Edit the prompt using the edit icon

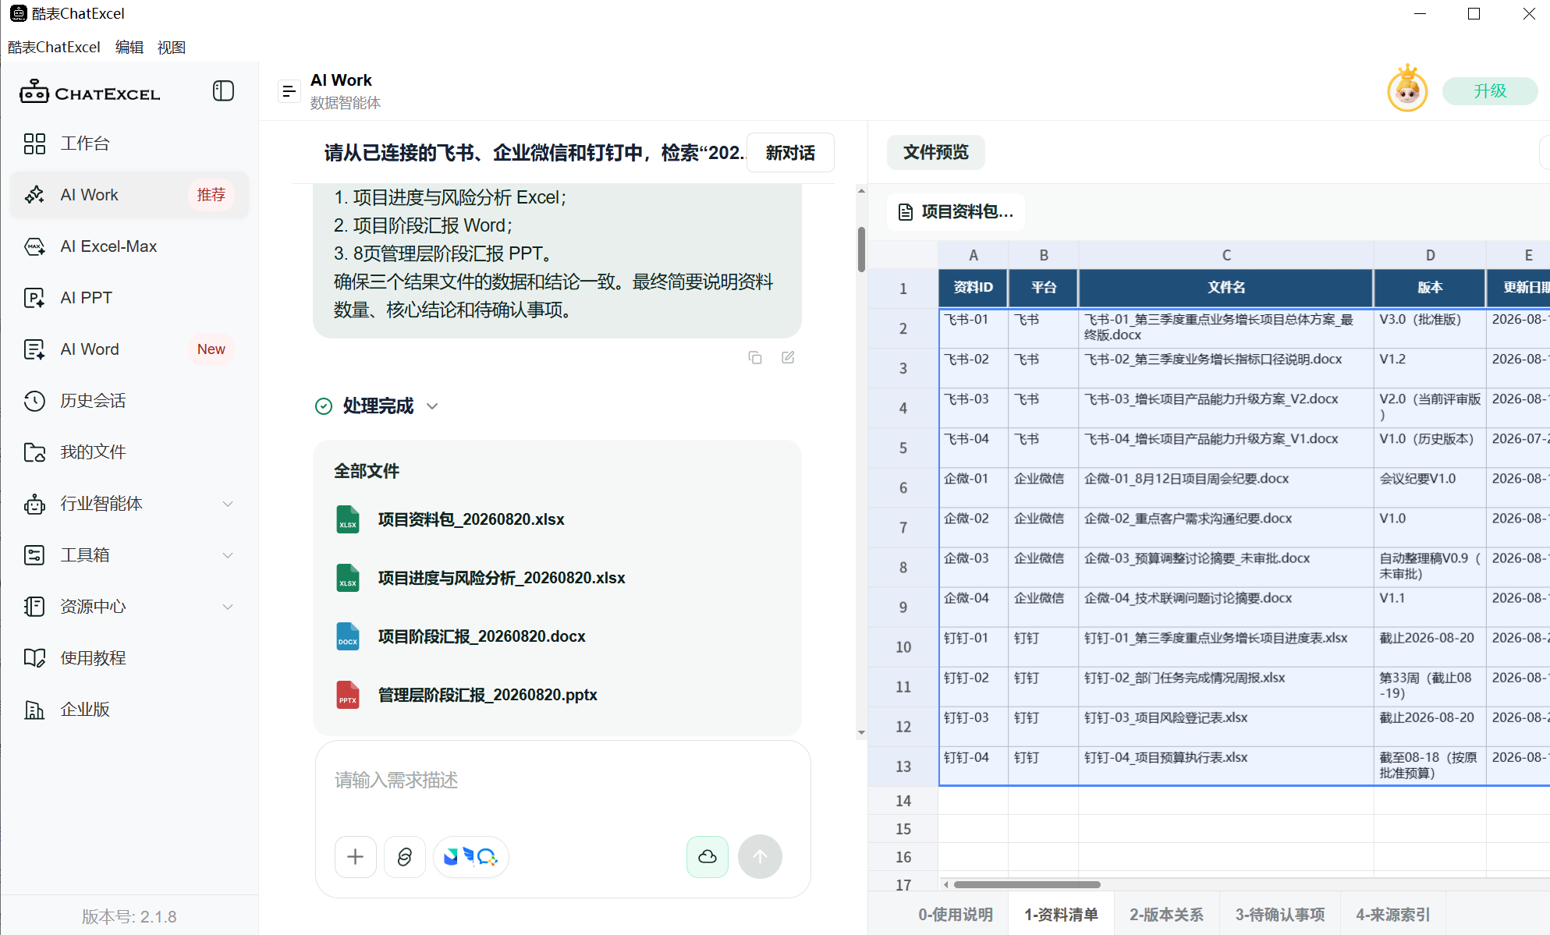[788, 357]
